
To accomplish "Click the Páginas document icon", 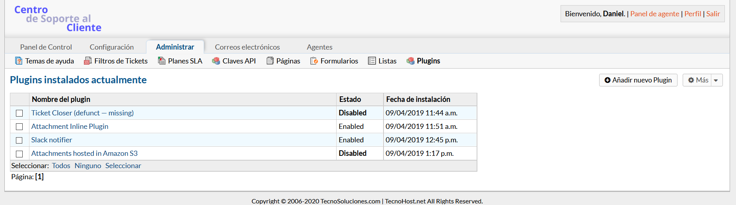I will (x=270, y=61).
